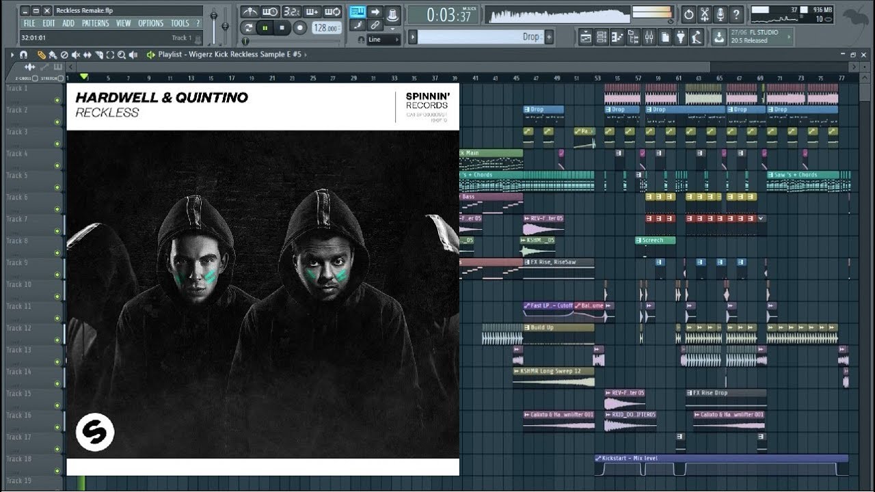Select the playlist Zoom tool
This screenshot has width=875, height=492.
pyautogui.click(x=121, y=55)
